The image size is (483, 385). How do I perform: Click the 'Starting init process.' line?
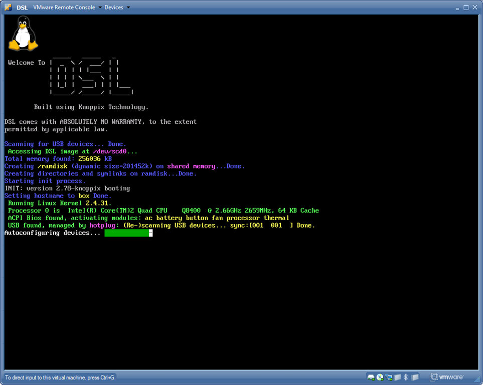(45, 181)
